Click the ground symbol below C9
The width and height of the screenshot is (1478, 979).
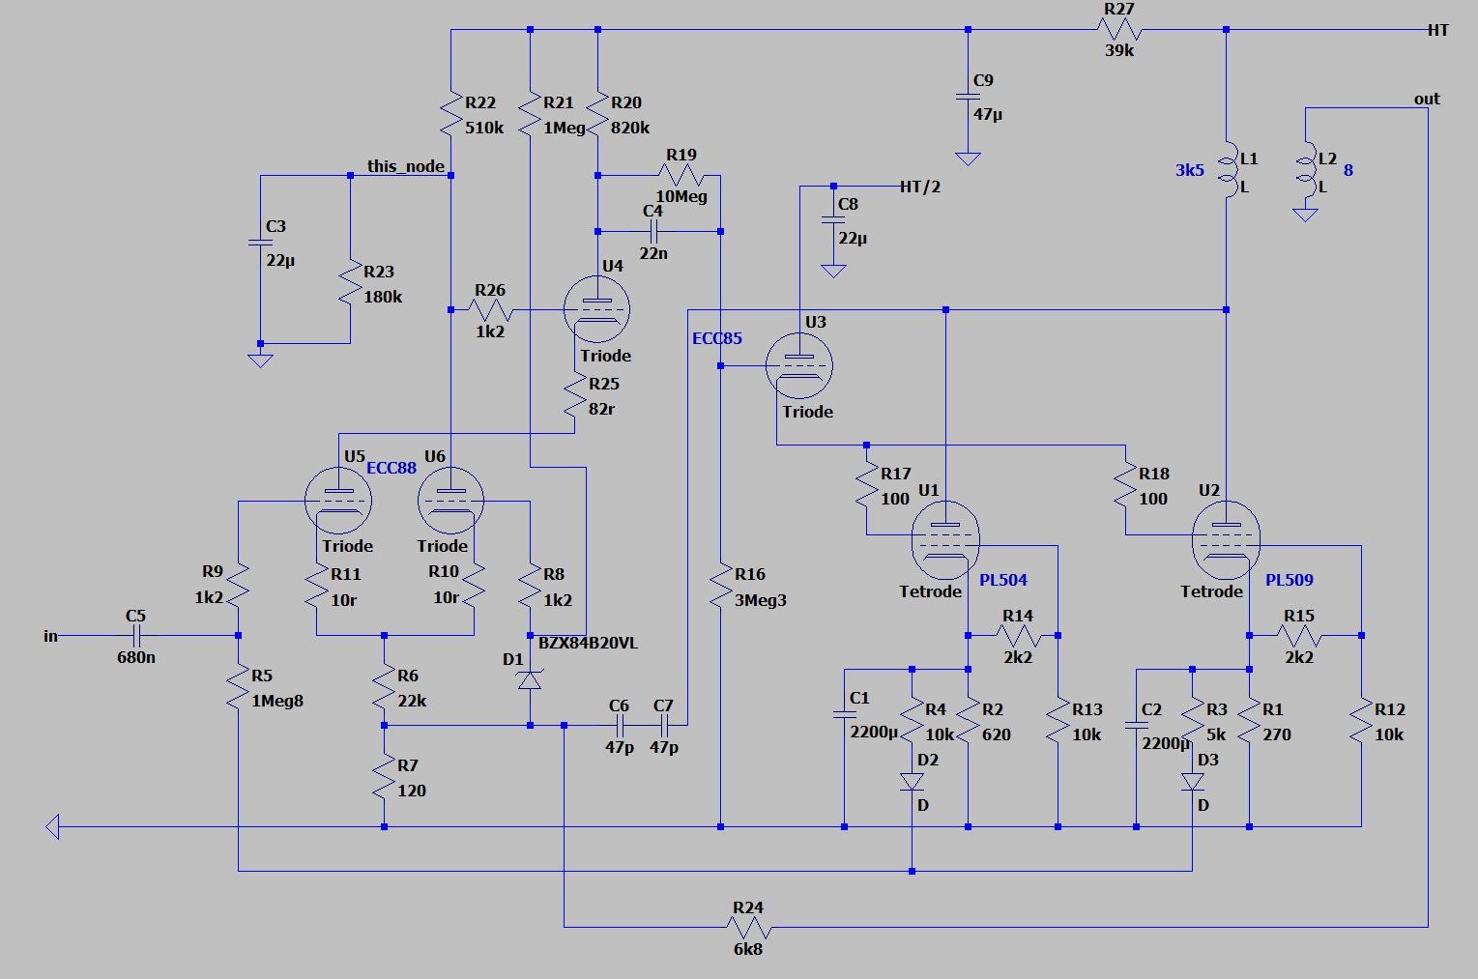[968, 158]
